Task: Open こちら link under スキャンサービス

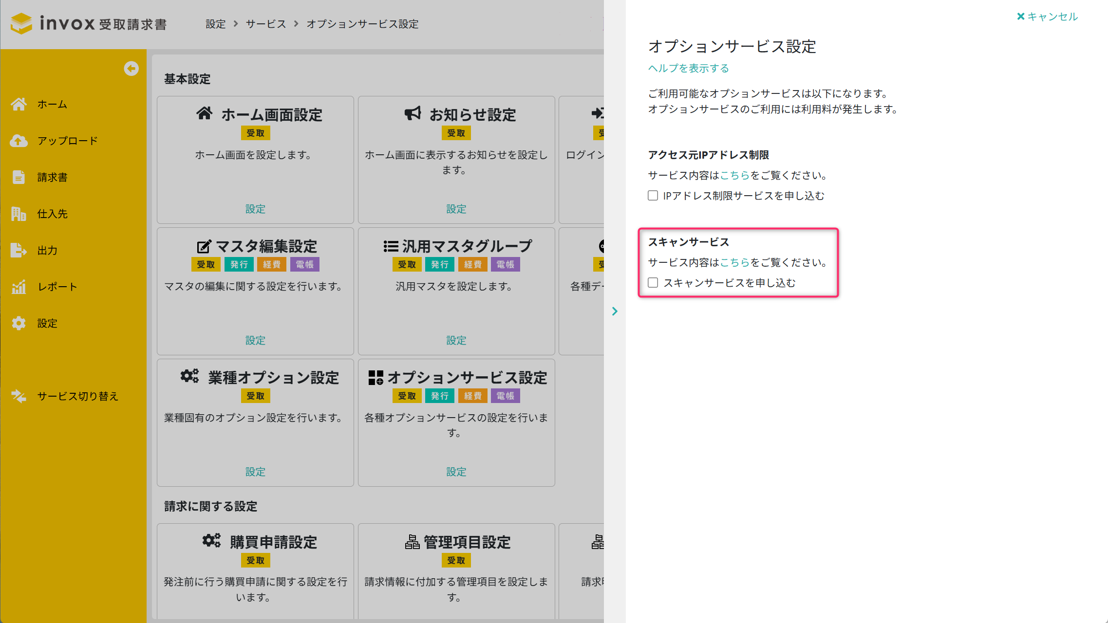Action: coord(734,262)
